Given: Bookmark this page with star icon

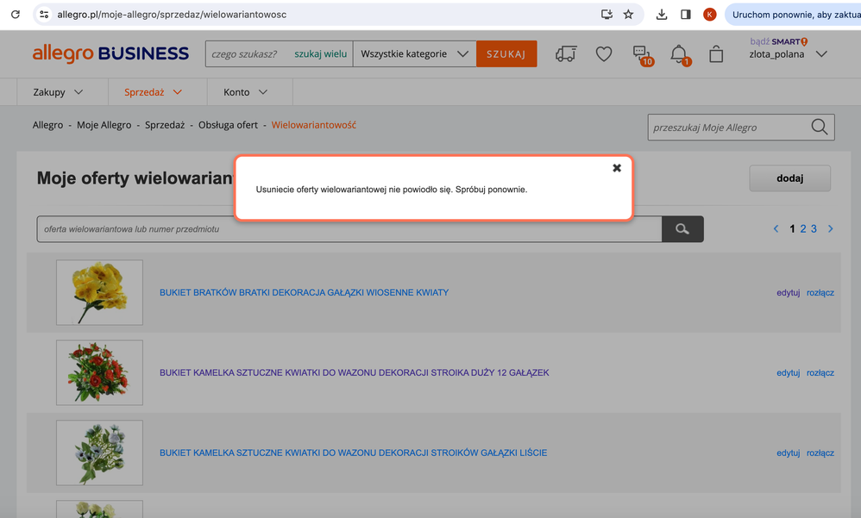Looking at the screenshot, I should point(628,15).
